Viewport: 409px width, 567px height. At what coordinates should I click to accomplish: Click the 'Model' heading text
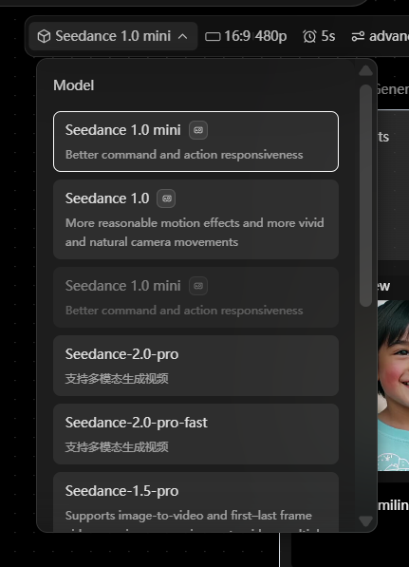[74, 85]
